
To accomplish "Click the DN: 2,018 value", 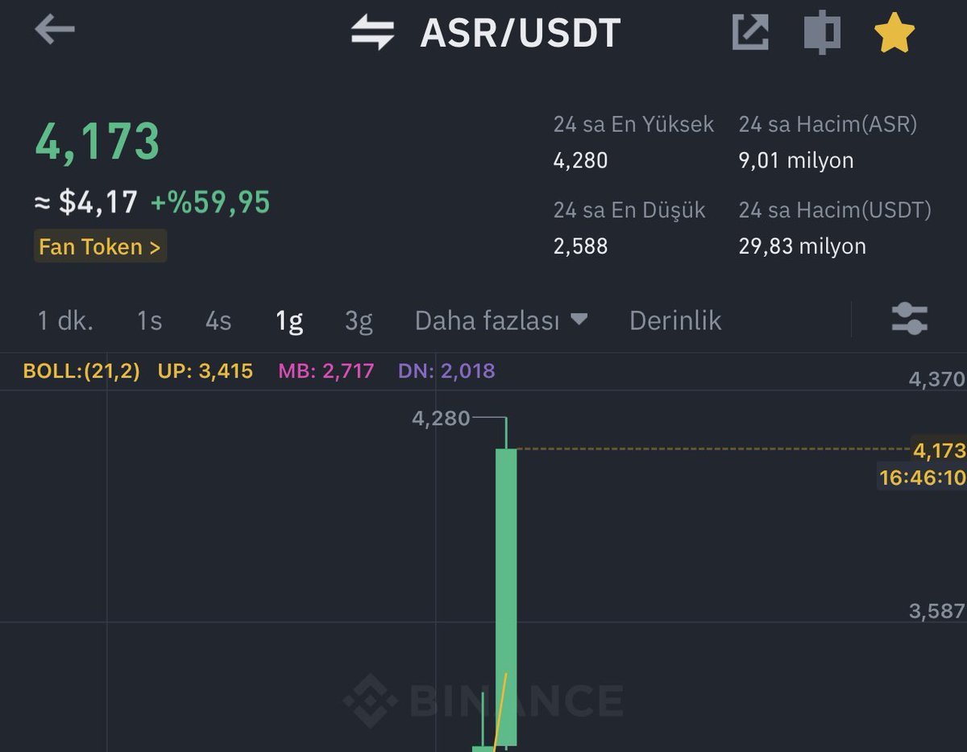I will (x=446, y=371).
